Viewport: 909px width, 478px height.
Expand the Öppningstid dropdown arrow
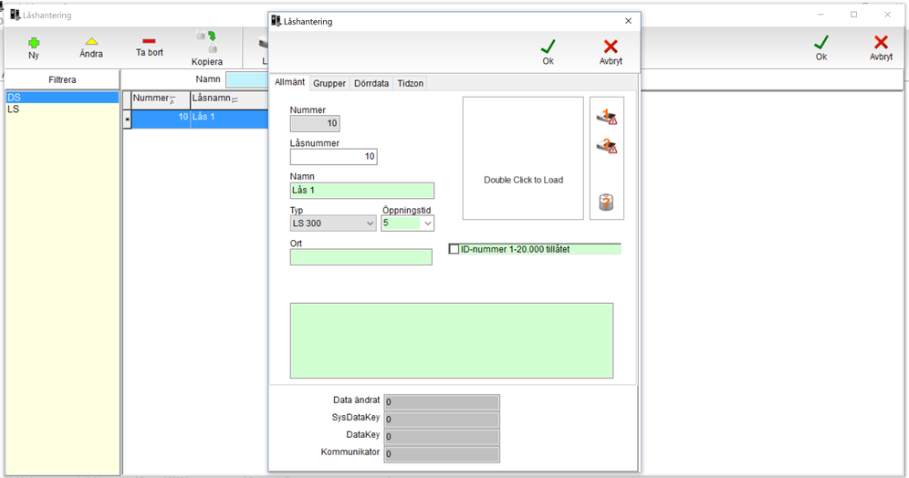point(428,223)
